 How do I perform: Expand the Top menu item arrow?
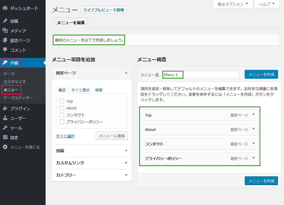click(x=254, y=115)
